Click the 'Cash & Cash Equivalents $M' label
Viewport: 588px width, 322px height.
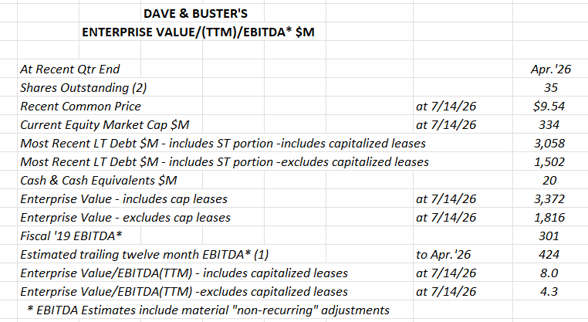[98, 180]
